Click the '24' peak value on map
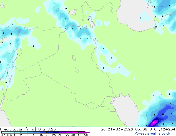Image resolution: width=176 pixels, height=136 pixels. (155, 125)
